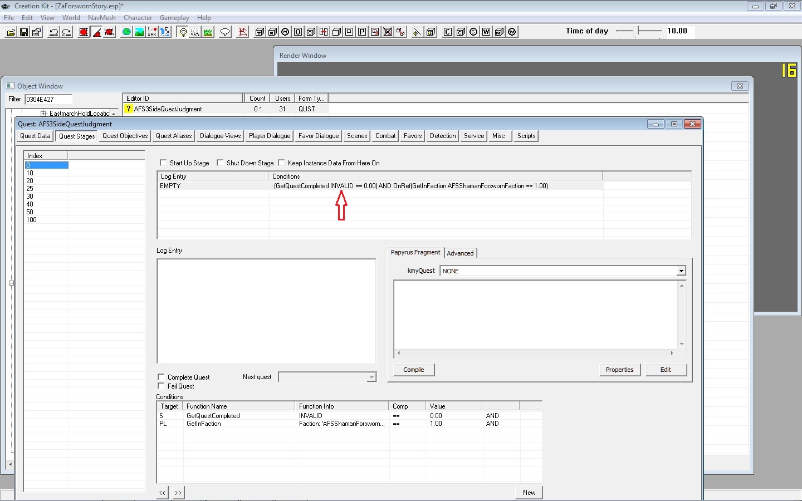802x501 pixels.
Task: Toggle the snap to angle icon
Action: pyautogui.click(x=96, y=32)
